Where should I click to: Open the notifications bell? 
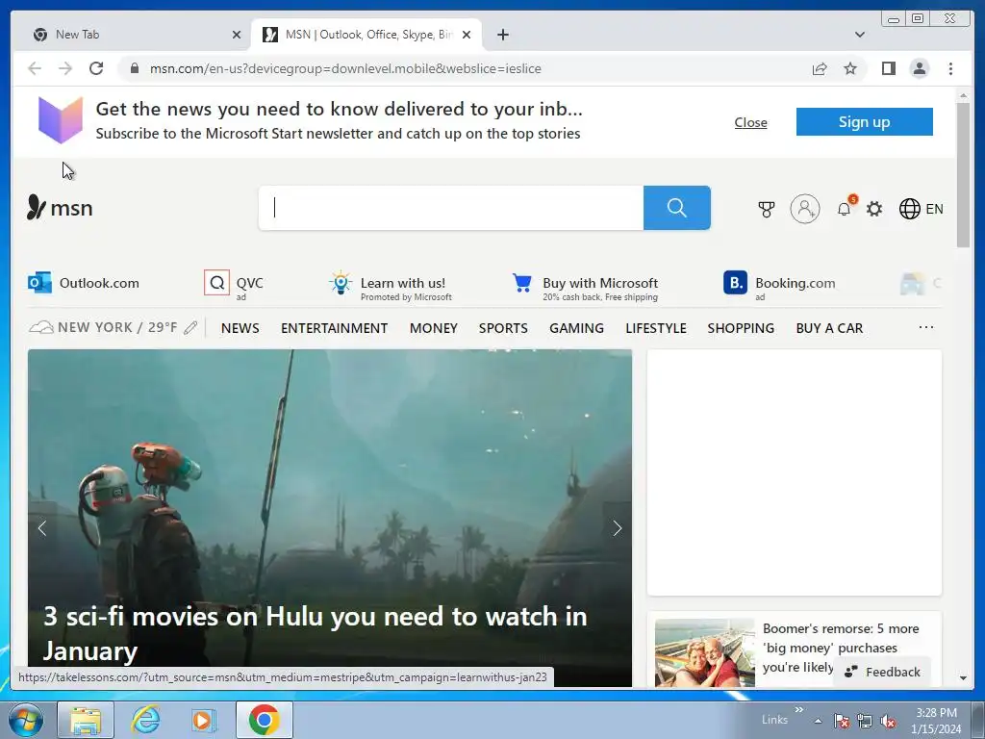point(845,209)
